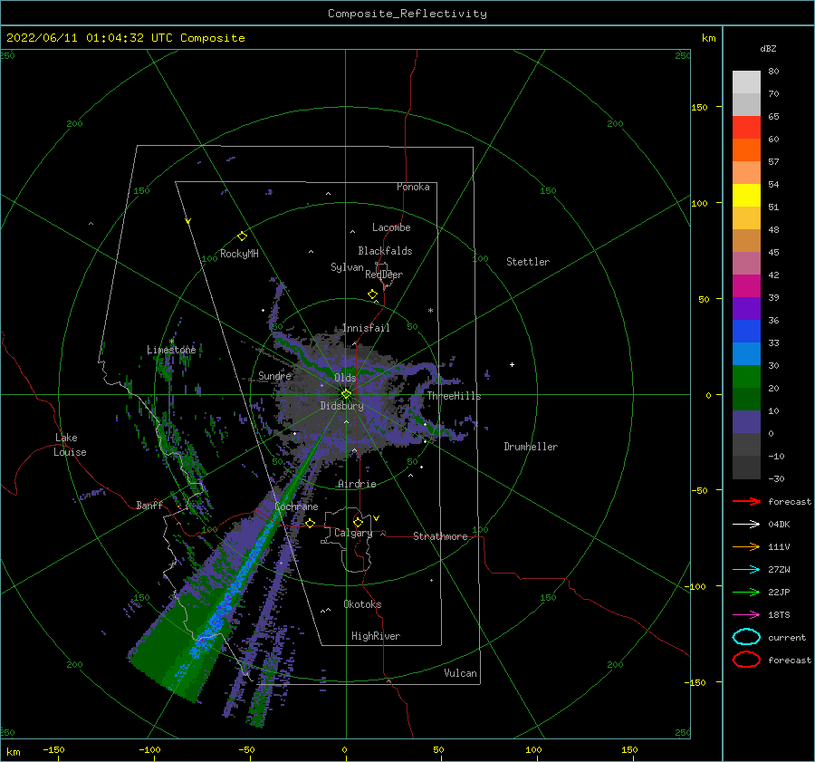815x762 pixels.
Task: Click the Vulcan label
Action: [461, 673]
